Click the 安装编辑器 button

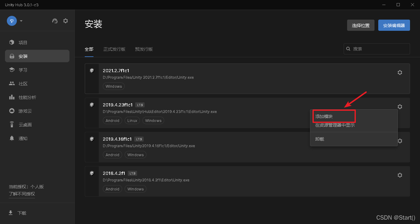click(394, 25)
